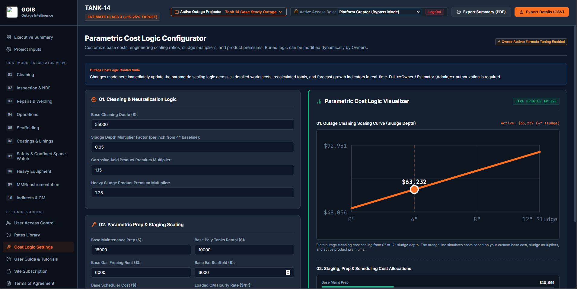577x289 pixels.
Task: Click the Log Out button
Action: [x=435, y=12]
